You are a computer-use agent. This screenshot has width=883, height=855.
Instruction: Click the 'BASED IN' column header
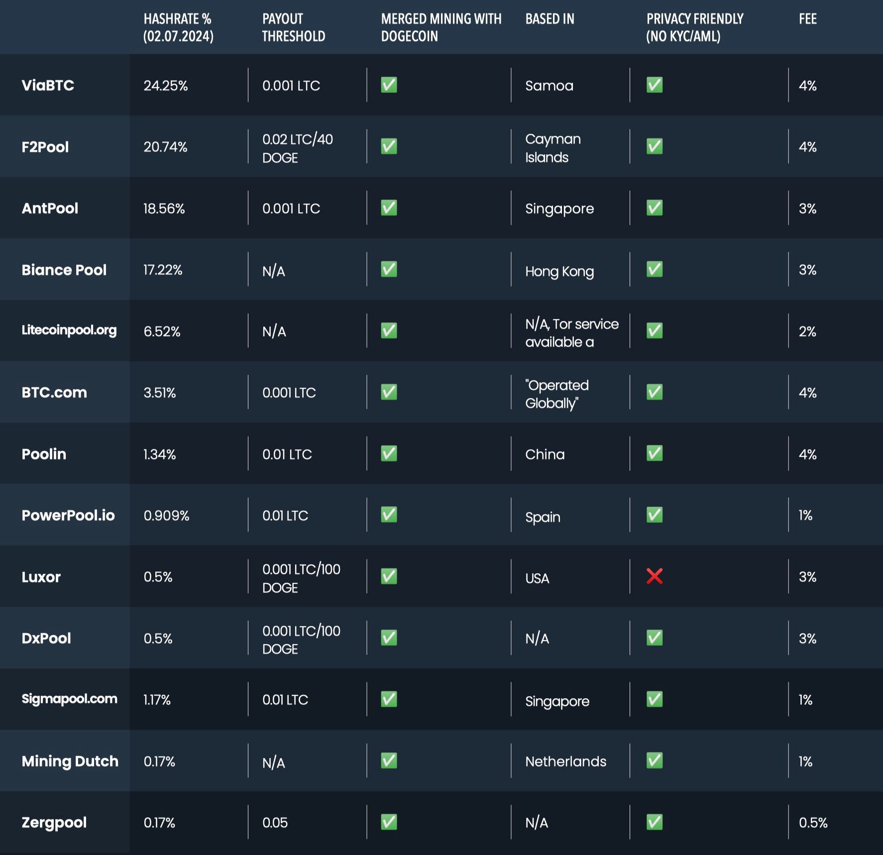[550, 19]
